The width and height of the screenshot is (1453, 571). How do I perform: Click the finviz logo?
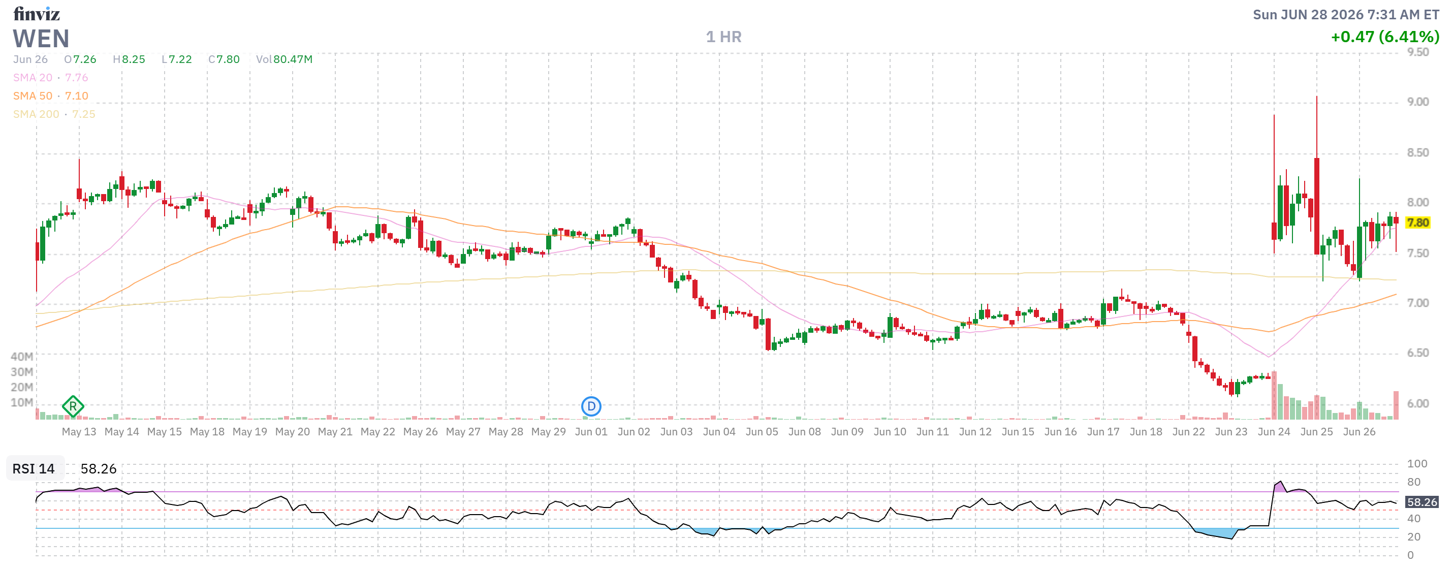37,14
